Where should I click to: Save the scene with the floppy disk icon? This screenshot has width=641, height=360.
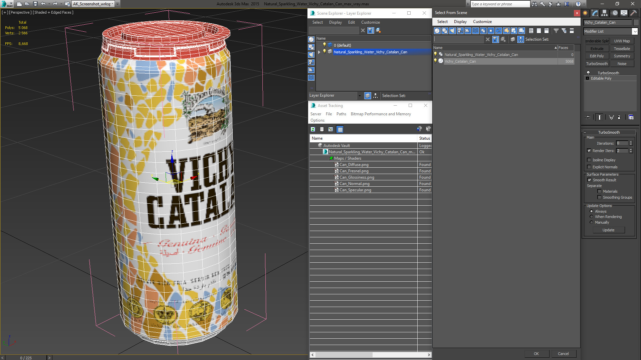click(35, 4)
